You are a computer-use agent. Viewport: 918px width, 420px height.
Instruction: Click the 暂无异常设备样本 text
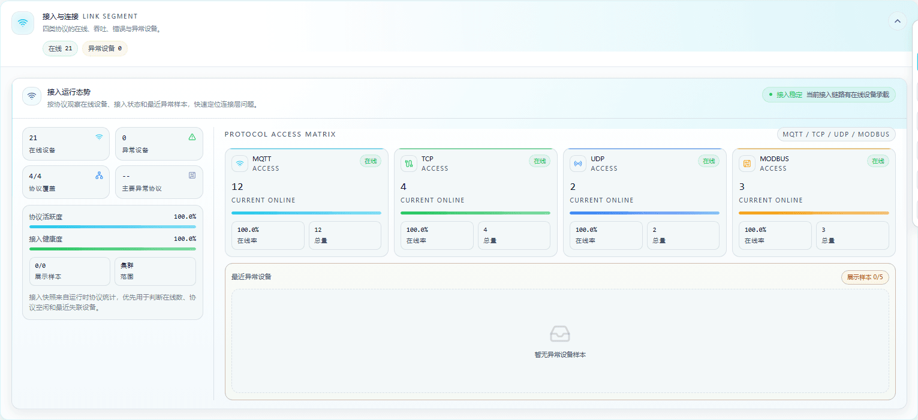[560, 355]
